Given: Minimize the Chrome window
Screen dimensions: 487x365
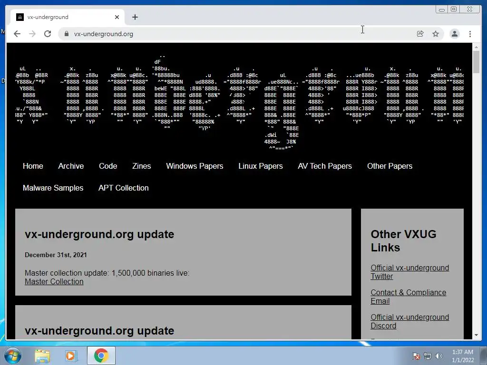Looking at the screenshot, I should (442, 10).
